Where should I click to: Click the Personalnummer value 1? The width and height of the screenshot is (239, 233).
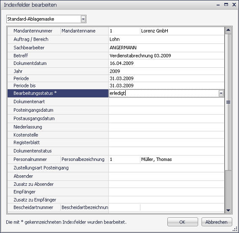point(124,159)
